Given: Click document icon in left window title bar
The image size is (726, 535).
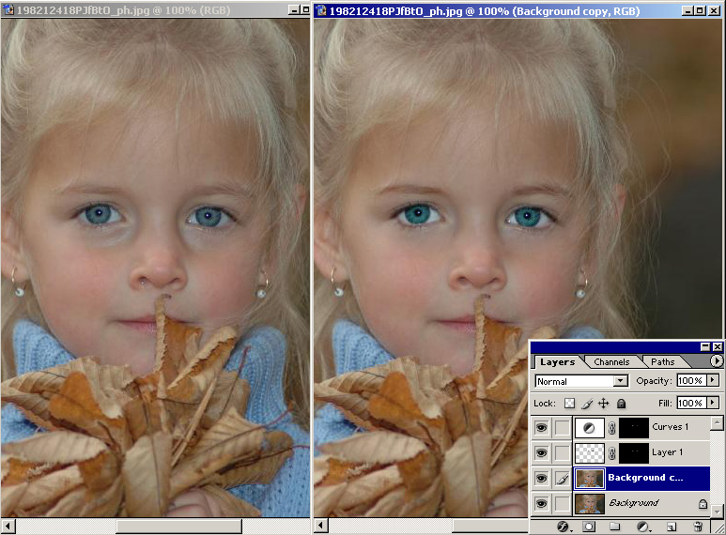Looking at the screenshot, I should 8,9.
